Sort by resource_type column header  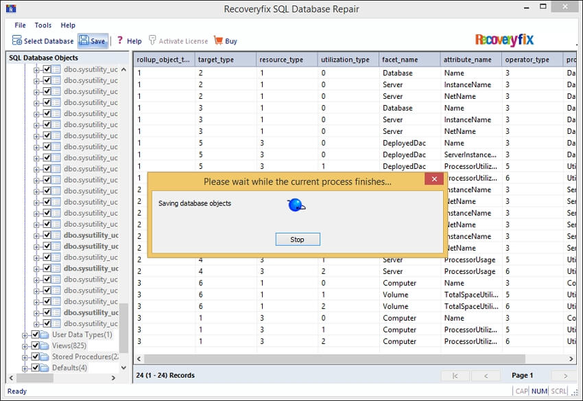point(287,60)
